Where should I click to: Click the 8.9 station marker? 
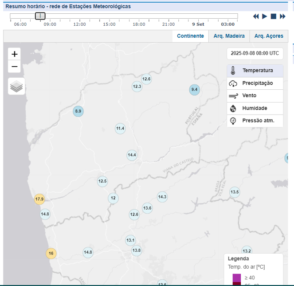coord(78,111)
